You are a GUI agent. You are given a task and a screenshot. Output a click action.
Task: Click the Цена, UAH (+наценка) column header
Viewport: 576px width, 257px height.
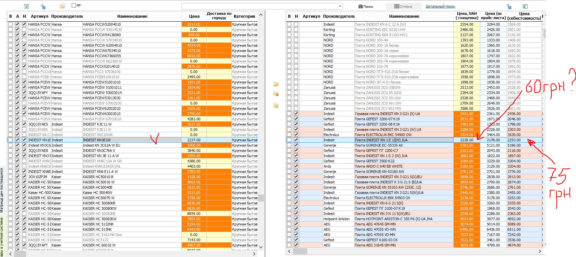click(x=467, y=16)
